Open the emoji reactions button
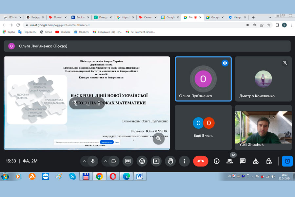The image size is (295, 197). pos(142,161)
